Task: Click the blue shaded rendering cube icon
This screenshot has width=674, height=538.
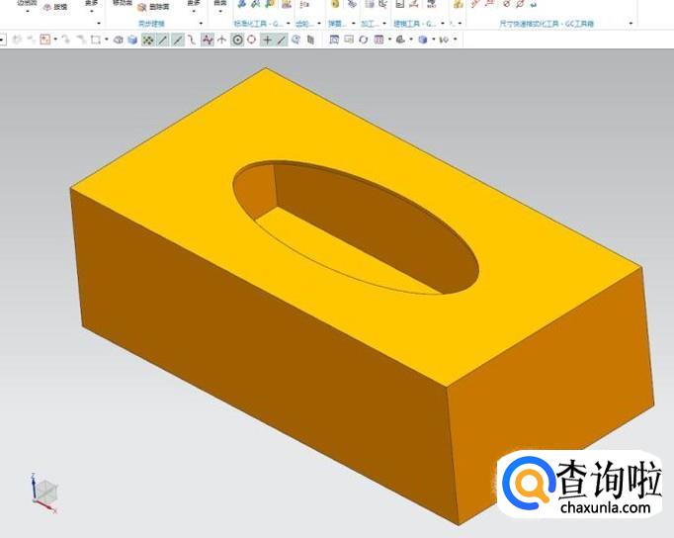Action: [x=423, y=40]
